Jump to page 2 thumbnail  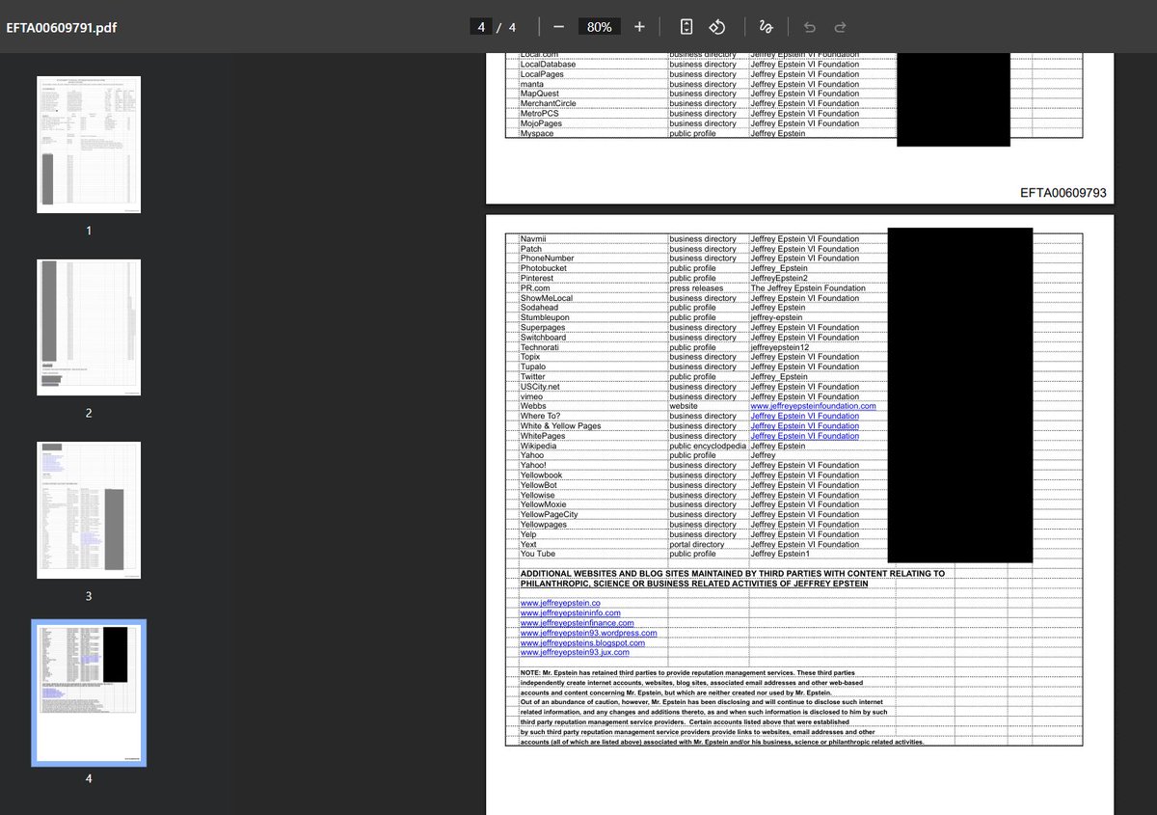click(89, 327)
